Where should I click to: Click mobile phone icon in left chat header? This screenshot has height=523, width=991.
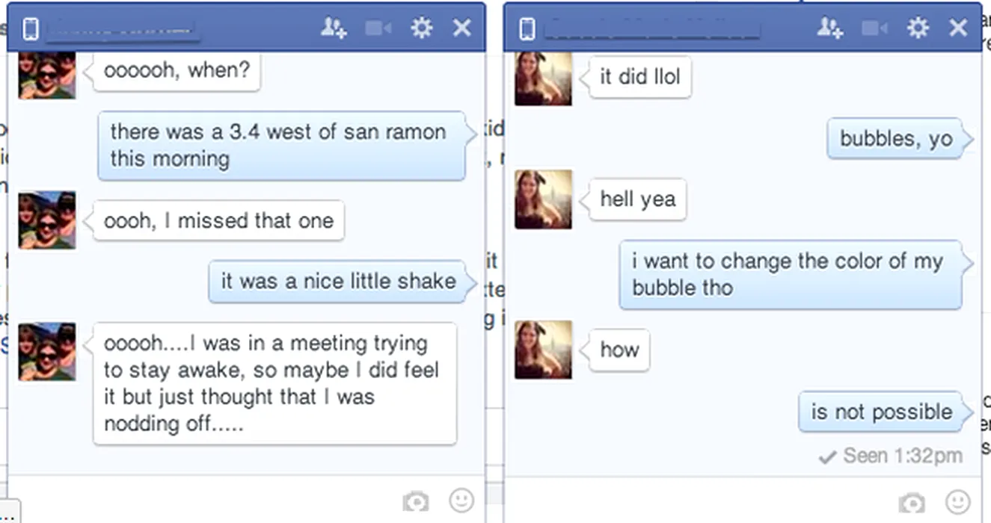point(31,29)
